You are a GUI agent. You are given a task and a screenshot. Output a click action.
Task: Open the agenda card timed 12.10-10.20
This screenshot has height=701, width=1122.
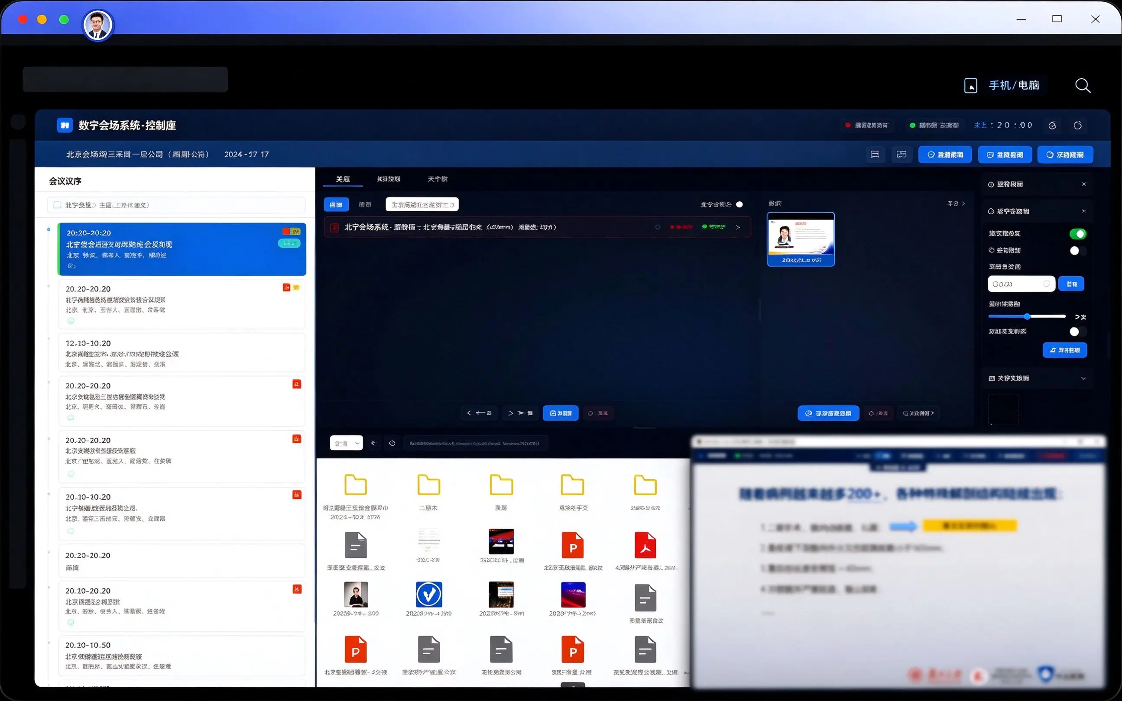182,353
